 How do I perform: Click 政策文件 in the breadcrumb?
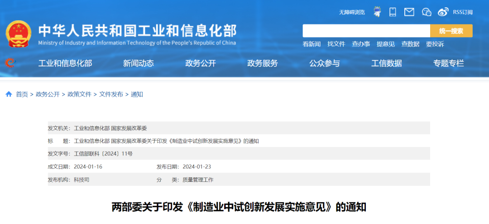(x=79, y=94)
